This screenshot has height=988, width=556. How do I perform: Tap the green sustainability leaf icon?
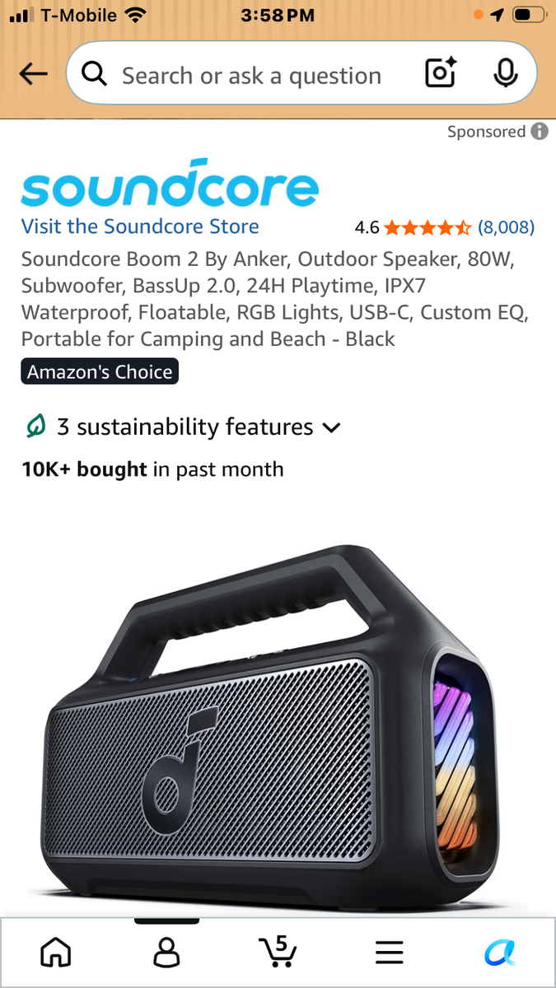pyautogui.click(x=35, y=426)
